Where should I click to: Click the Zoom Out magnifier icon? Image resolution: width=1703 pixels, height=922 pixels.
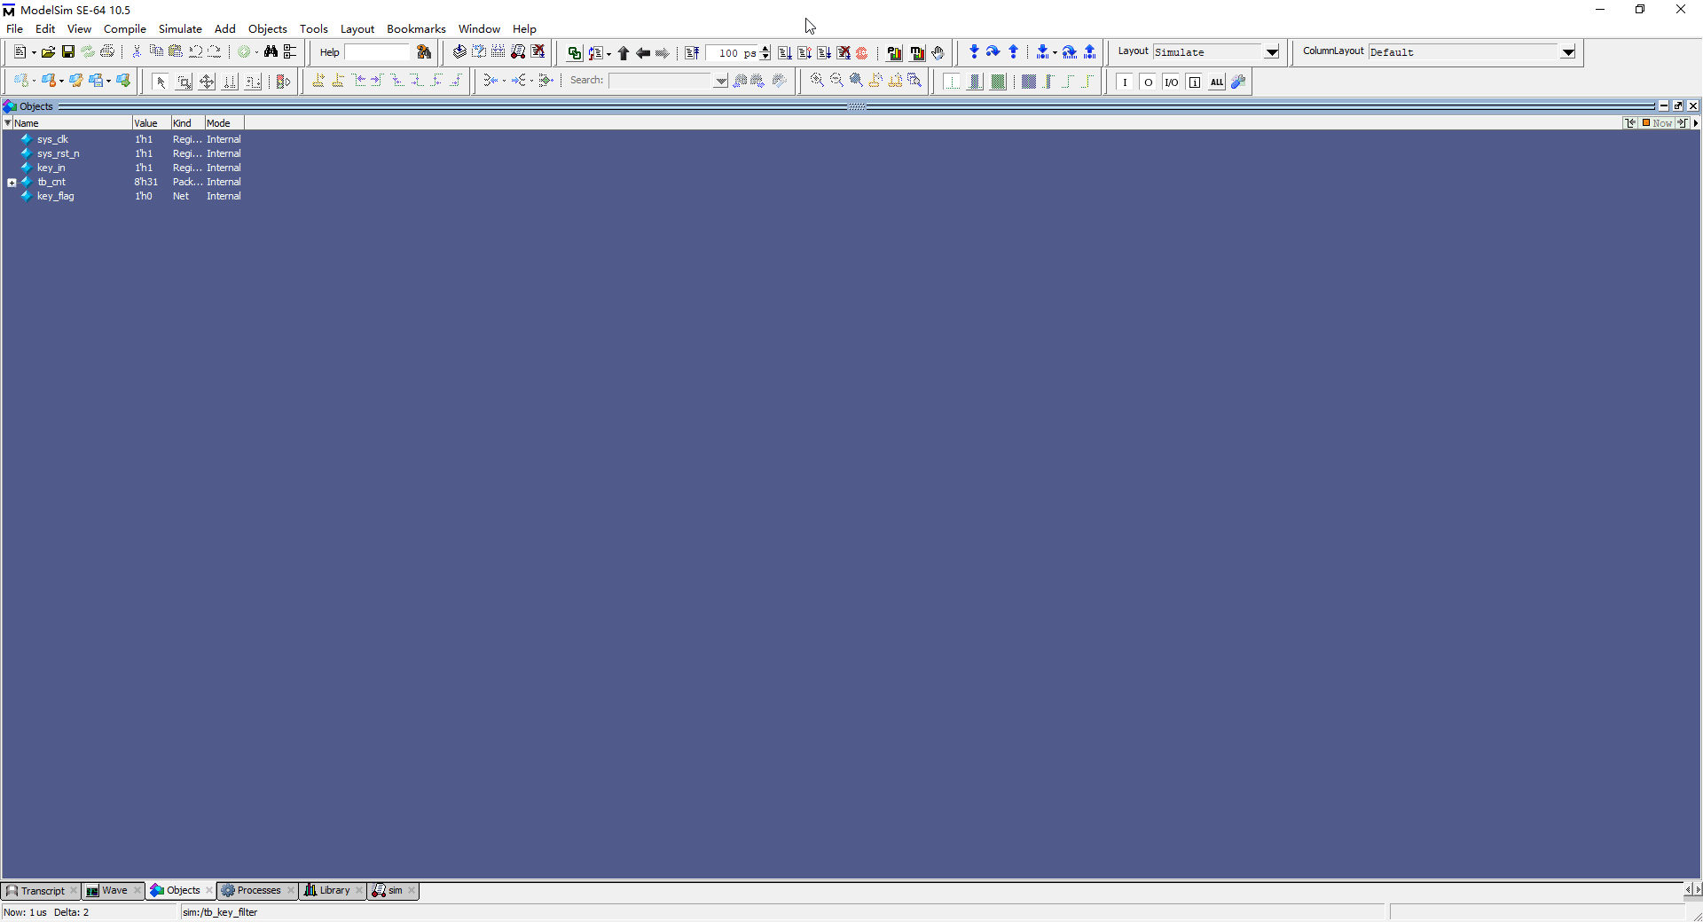[x=836, y=81]
